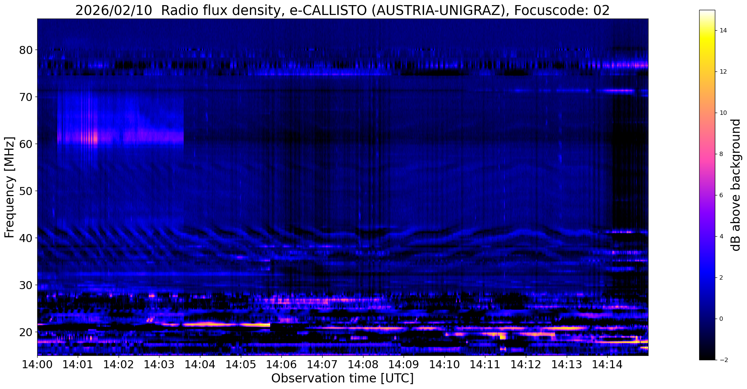This screenshot has height=389, width=747.
Task: Select the 0 dB colorbar tick label
Action: pos(720,319)
